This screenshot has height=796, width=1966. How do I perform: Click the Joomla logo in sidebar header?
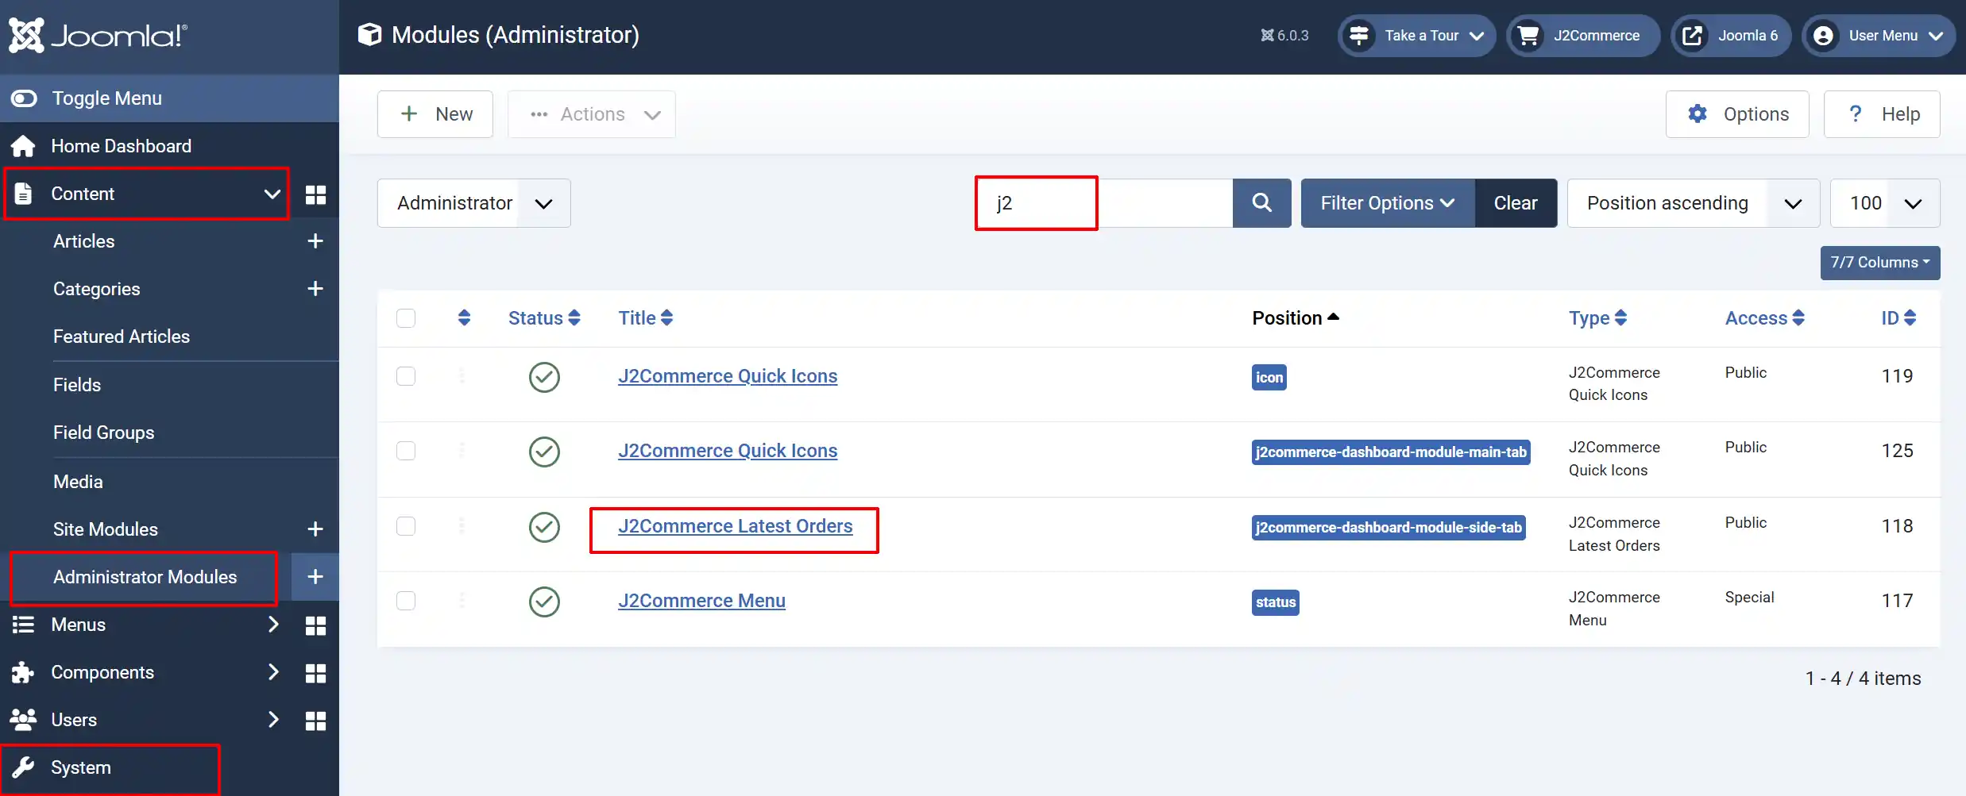point(98,36)
